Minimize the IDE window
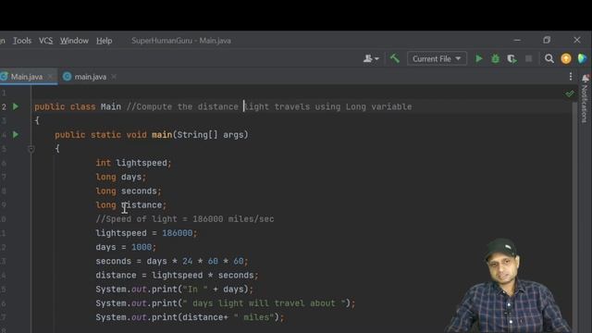Viewport: 592px width, 333px height. tap(517, 40)
